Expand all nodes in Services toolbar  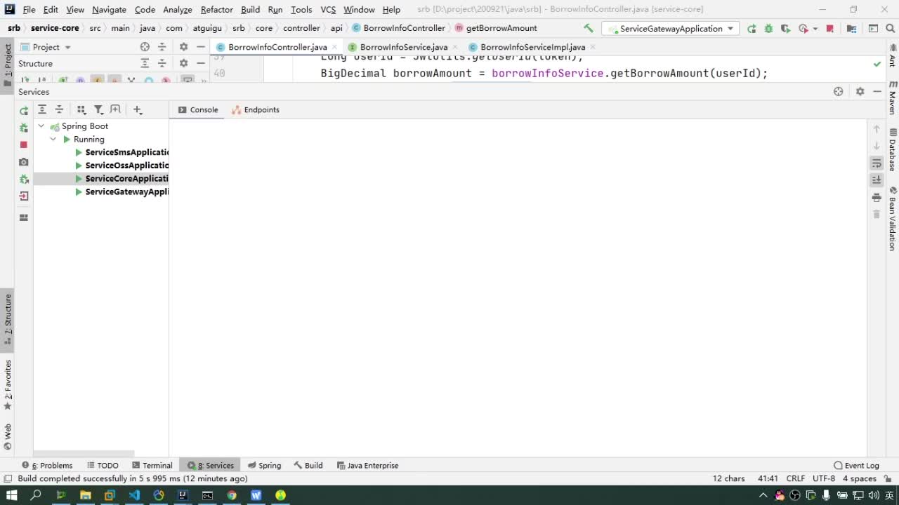pos(42,109)
